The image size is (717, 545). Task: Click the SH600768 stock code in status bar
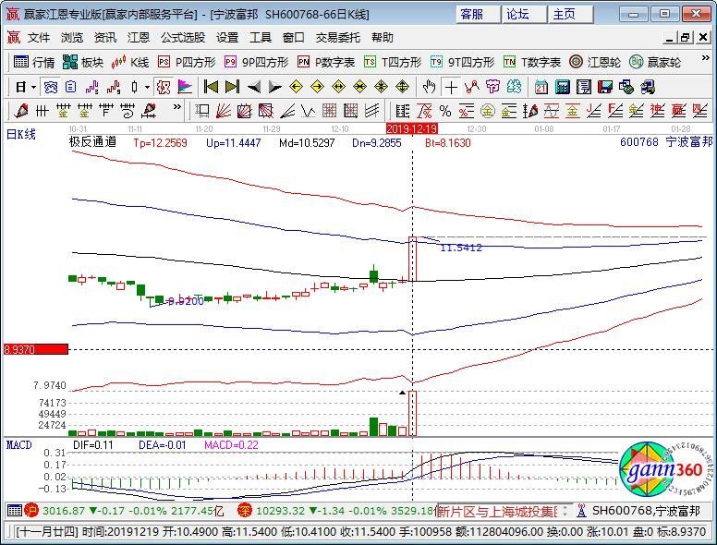(621, 510)
